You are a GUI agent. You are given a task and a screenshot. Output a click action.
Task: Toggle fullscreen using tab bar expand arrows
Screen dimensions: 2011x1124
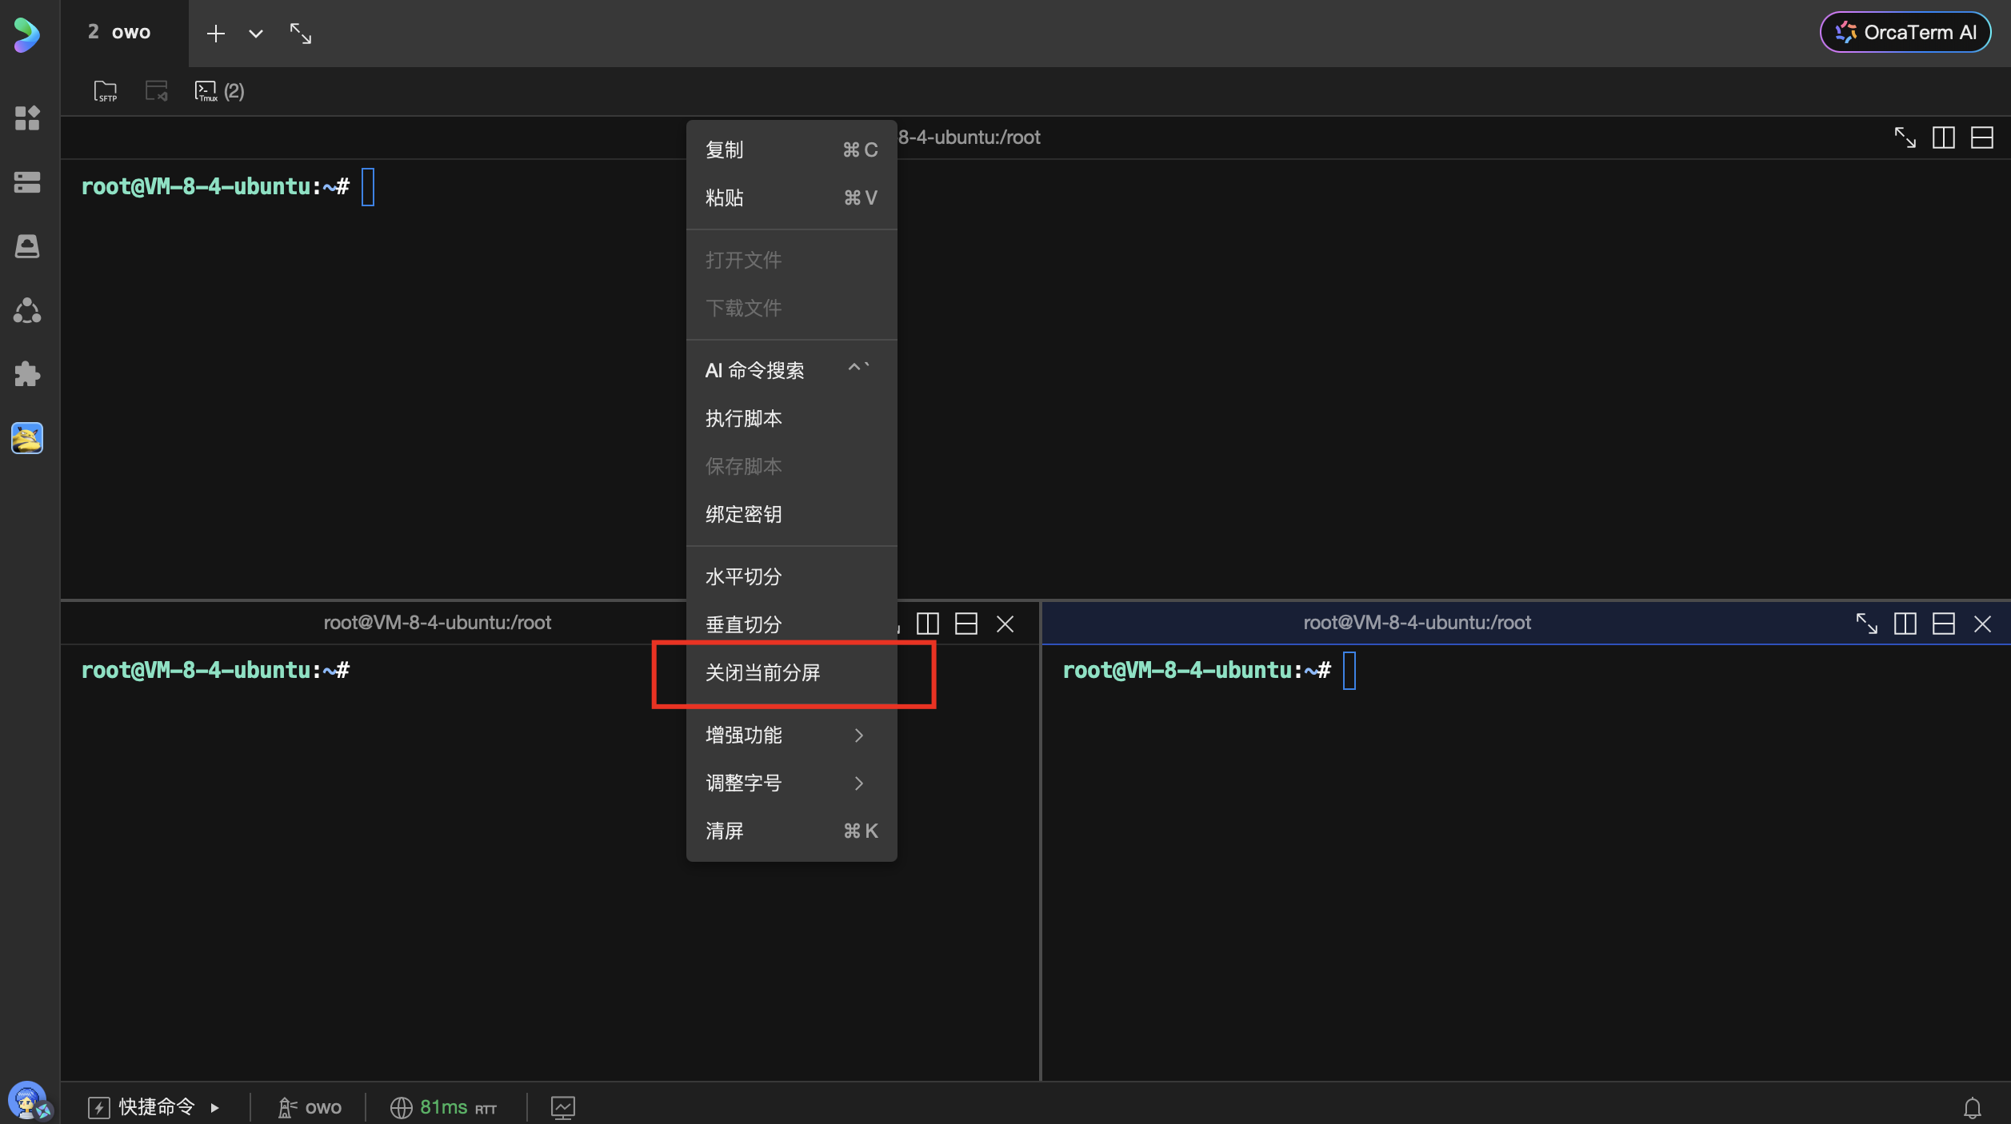pos(301,34)
